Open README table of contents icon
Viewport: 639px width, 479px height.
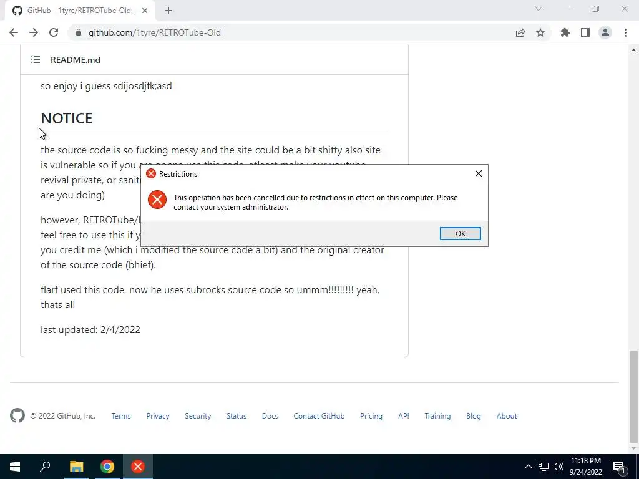coord(36,59)
